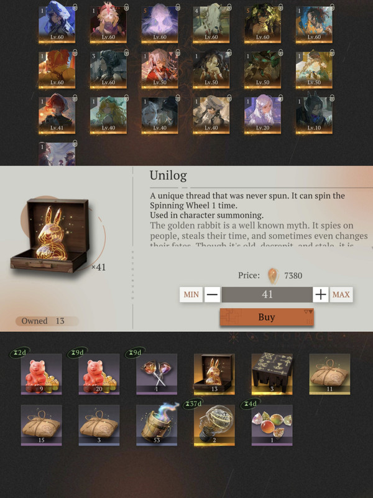Open the Lv.40 green-hat character portrait

(108, 115)
